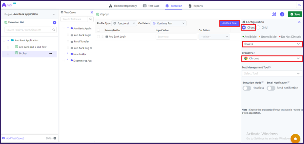
Task: Enable the Headless execution mode toggle
Action: (x=247, y=88)
